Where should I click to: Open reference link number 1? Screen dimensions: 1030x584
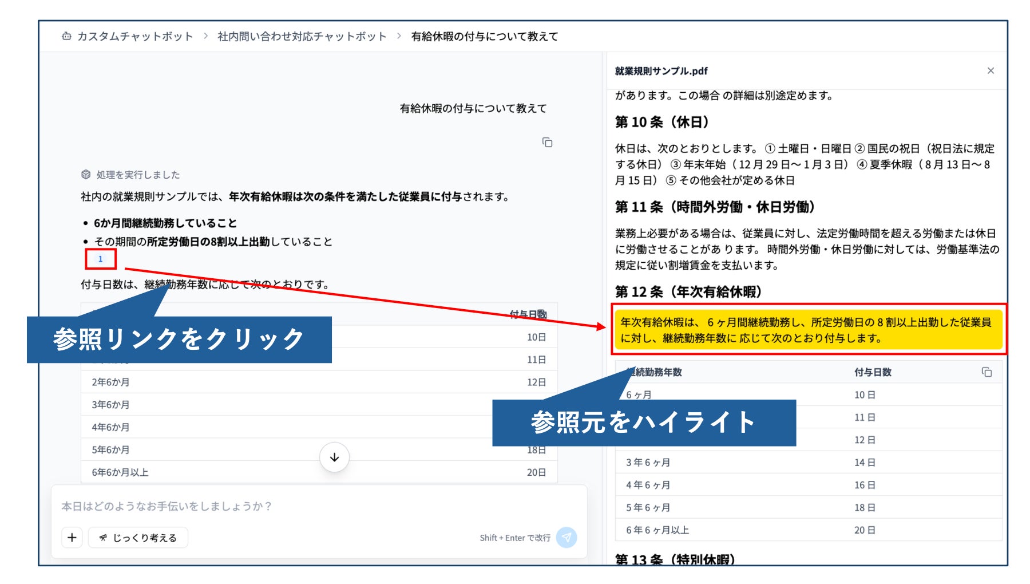[100, 259]
